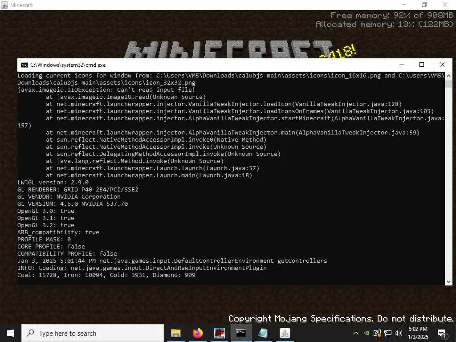Image resolution: width=456 pixels, height=342 pixels.
Task: Open File Explorer from the taskbar
Action: [x=175, y=333]
